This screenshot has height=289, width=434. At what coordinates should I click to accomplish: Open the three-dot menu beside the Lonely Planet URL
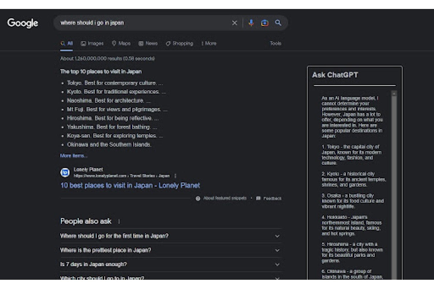click(x=175, y=176)
